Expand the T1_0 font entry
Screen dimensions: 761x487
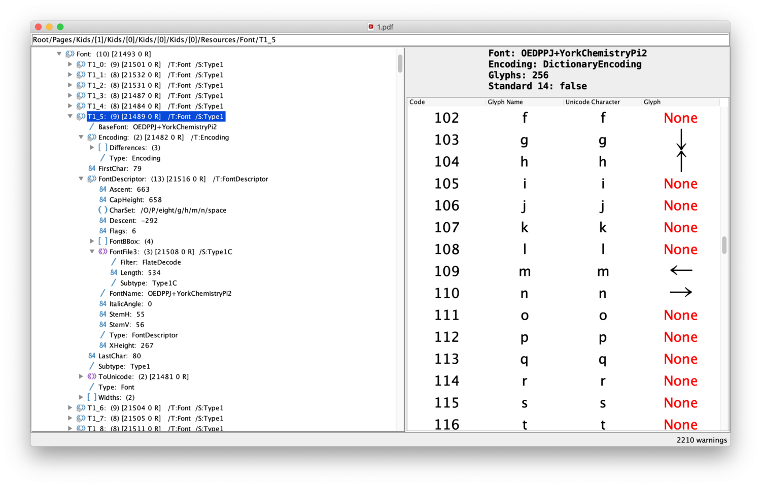point(70,64)
